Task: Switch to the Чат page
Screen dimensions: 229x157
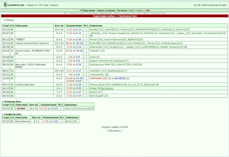Action: point(148,11)
